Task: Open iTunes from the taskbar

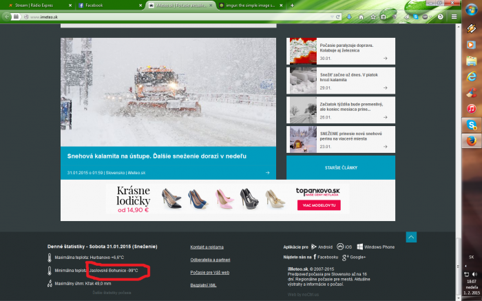Action: [x=471, y=109]
